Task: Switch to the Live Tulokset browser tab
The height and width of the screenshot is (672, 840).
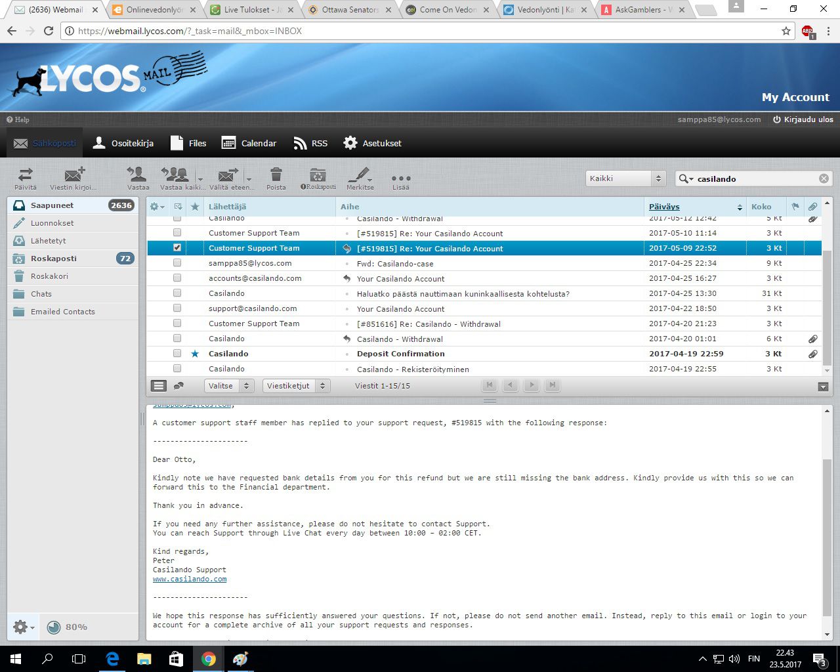Action: tap(251, 10)
